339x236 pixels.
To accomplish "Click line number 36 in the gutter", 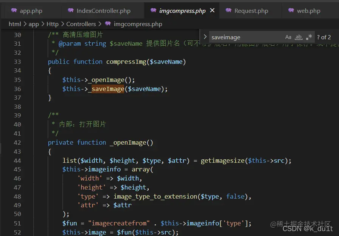I will coord(17,89).
